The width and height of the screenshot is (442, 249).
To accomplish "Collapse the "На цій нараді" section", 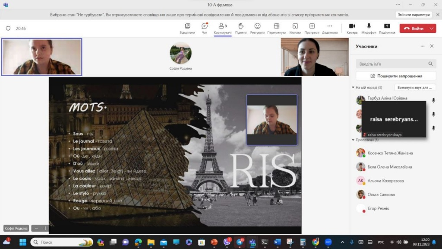I will tap(353, 88).
